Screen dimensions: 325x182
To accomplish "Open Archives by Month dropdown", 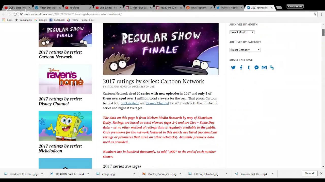I will click(x=242, y=32).
